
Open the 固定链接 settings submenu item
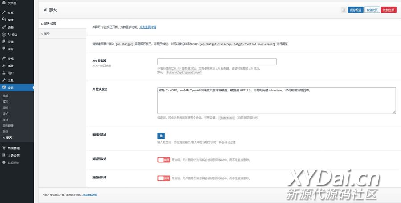[x=8, y=126]
